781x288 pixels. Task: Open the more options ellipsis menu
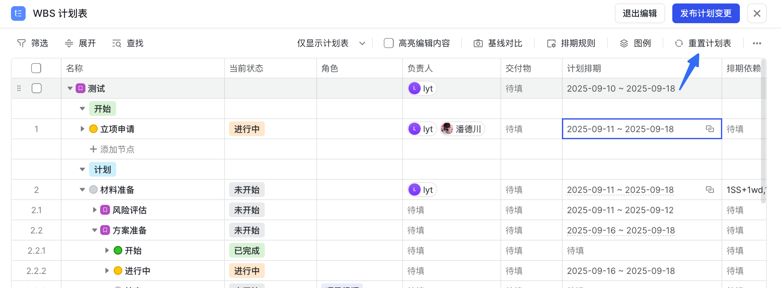tap(757, 43)
